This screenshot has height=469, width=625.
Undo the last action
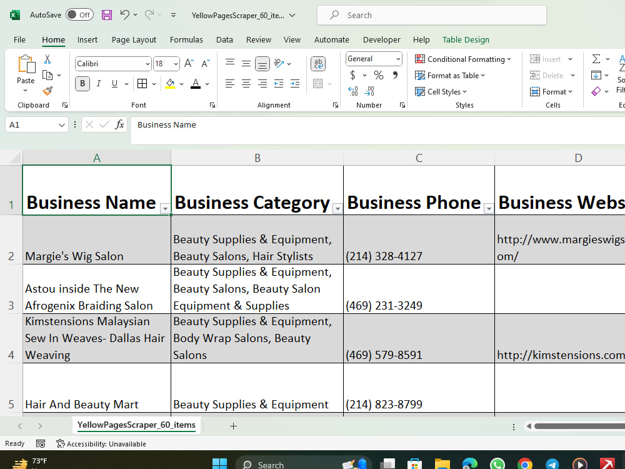point(124,15)
